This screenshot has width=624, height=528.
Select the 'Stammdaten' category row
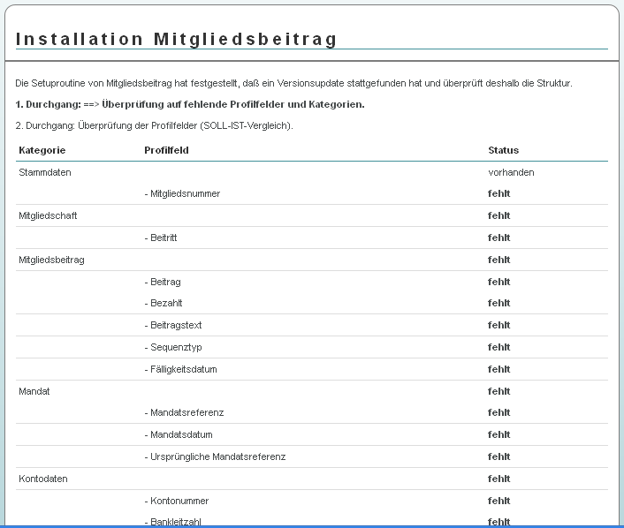pos(44,172)
